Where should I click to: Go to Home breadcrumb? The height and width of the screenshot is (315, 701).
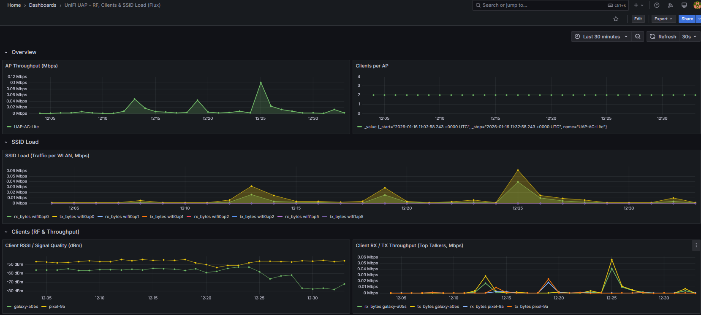click(x=14, y=5)
